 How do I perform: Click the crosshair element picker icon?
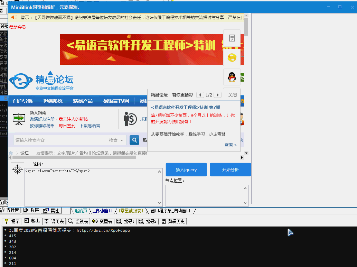coord(18,169)
